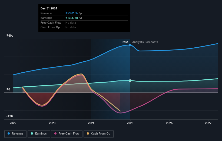Click the tooltip's Revenue row label
Screen dimensions: 222x141
click(46, 13)
